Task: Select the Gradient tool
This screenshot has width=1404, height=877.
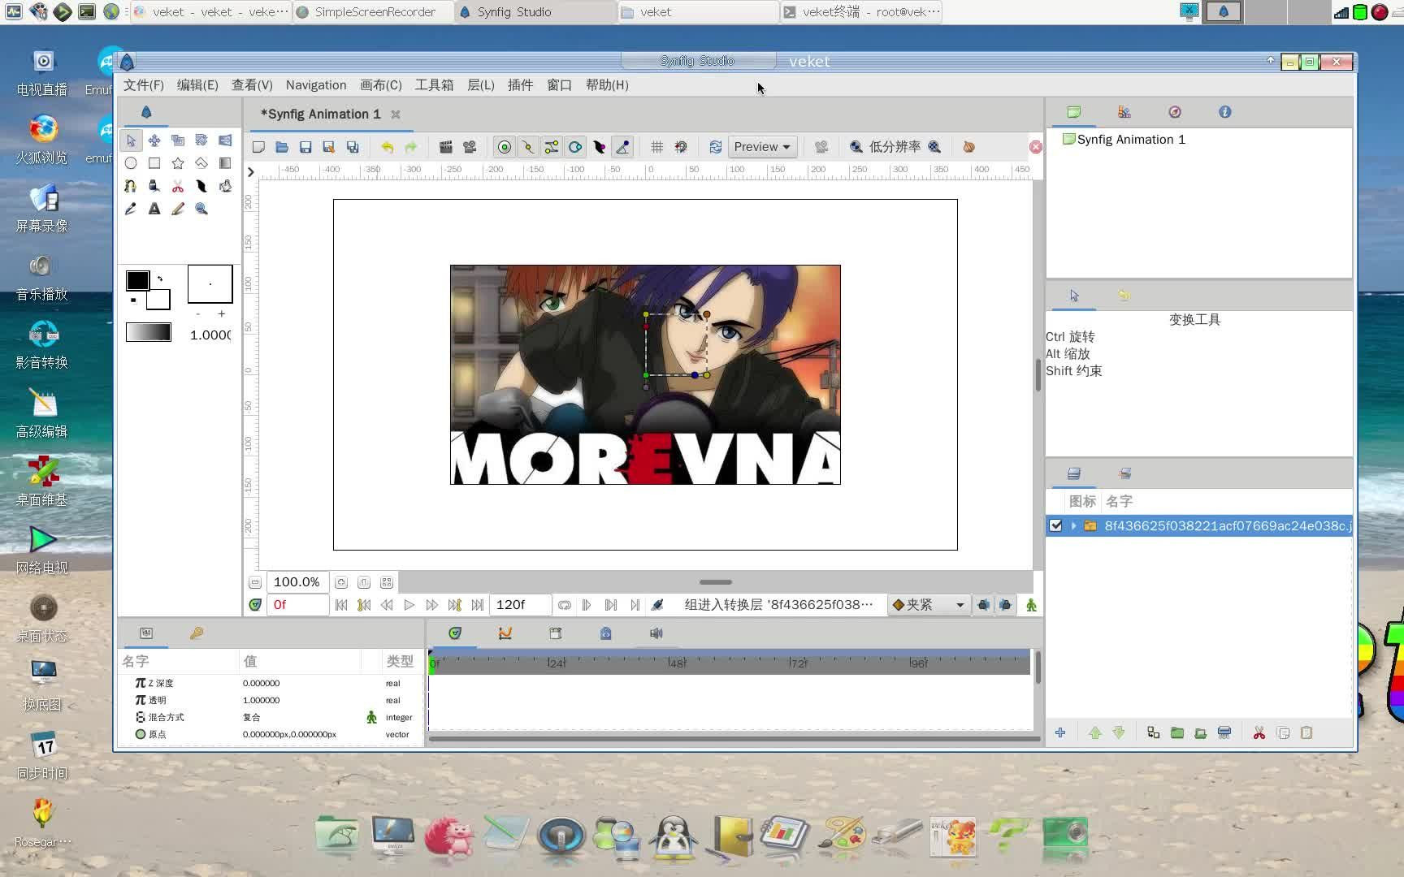Action: click(x=225, y=163)
